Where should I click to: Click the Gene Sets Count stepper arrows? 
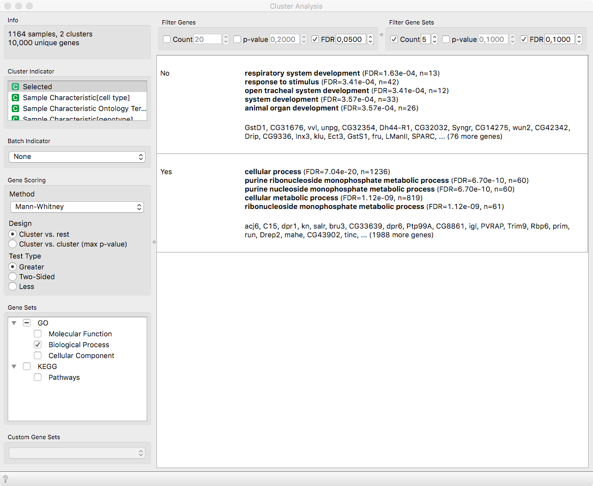pyautogui.click(x=434, y=39)
